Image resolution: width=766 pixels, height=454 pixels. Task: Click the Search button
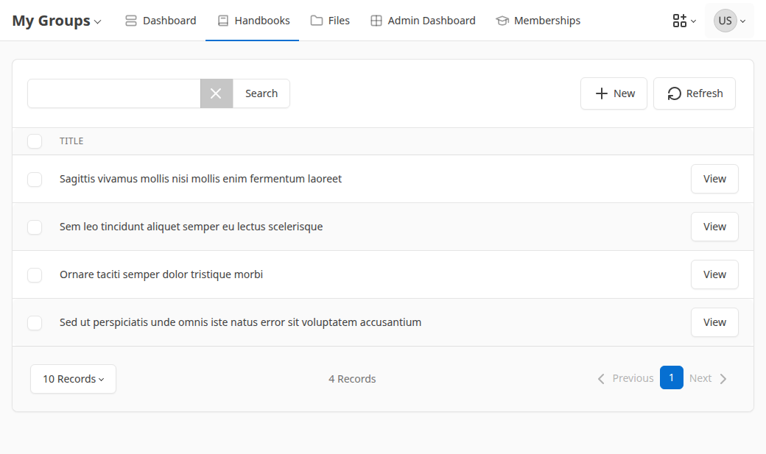tap(261, 93)
